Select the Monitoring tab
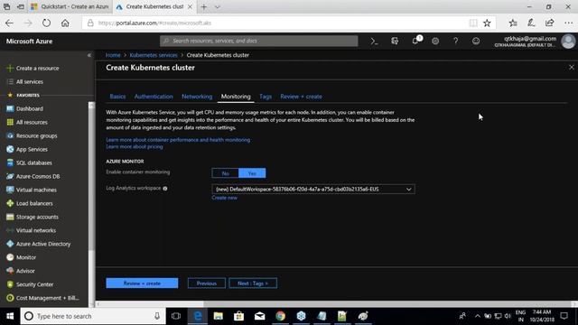The height and width of the screenshot is (325, 578). pos(236,97)
